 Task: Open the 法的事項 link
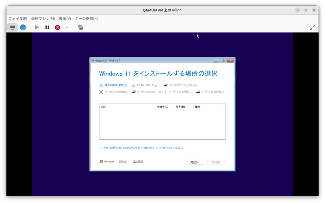(x=138, y=162)
